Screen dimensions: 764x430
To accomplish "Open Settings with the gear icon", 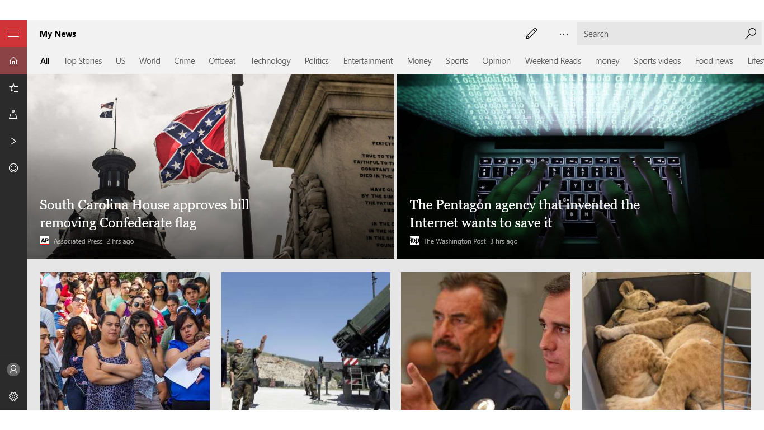I will 13,396.
